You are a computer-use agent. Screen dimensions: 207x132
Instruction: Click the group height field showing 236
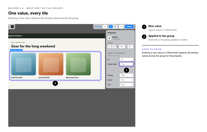130,46
